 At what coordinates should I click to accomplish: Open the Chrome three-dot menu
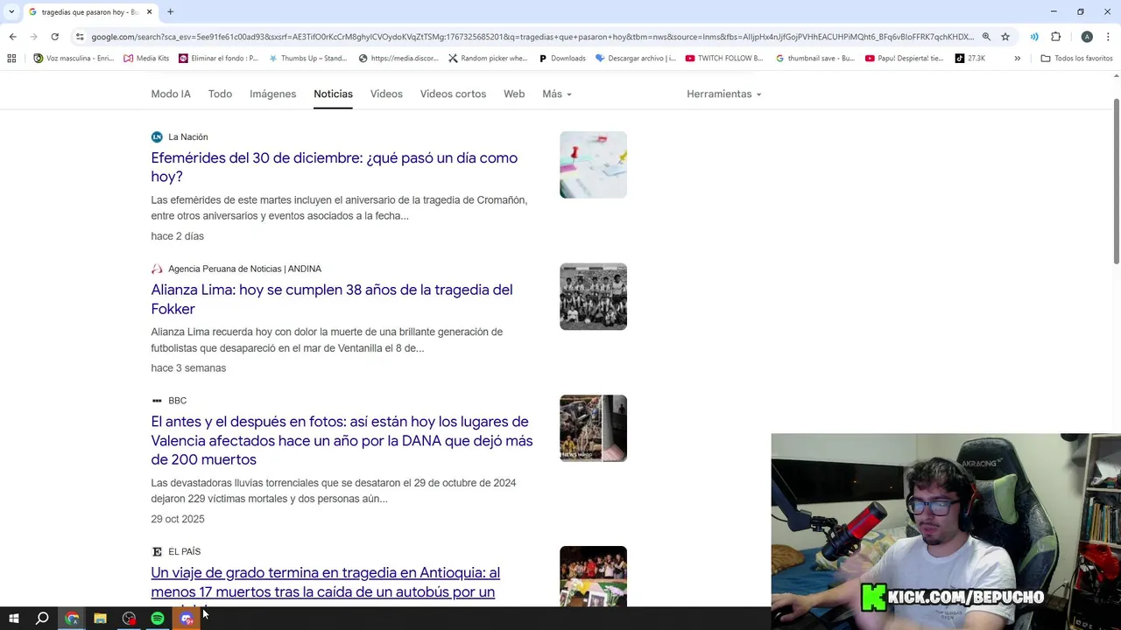point(1108,37)
